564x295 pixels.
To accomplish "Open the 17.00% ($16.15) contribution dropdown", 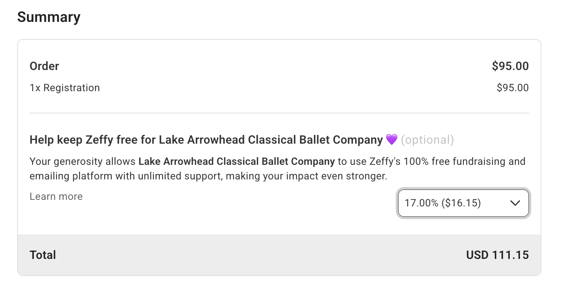I will (455, 203).
